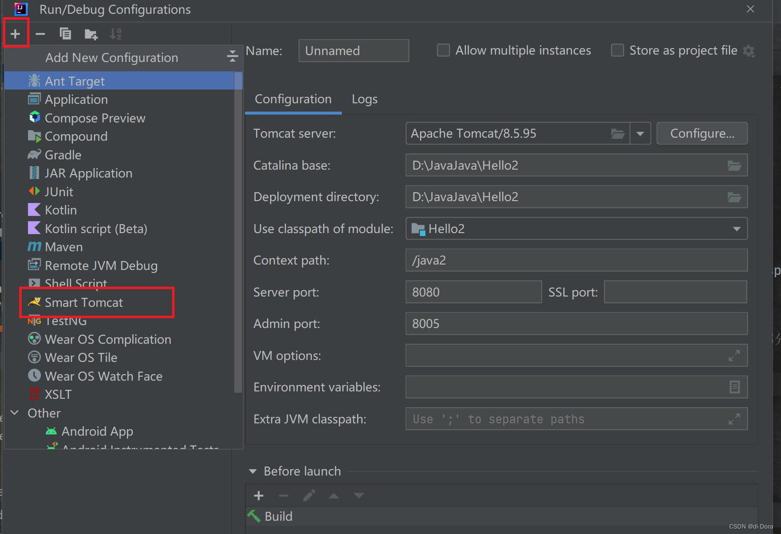Remove the selected Before launch task
Image resolution: width=781 pixels, height=534 pixels.
pyautogui.click(x=284, y=496)
